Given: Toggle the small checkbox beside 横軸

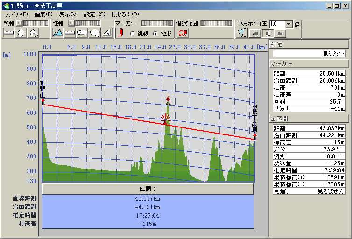Looking at the screenshot, I should point(19,23).
